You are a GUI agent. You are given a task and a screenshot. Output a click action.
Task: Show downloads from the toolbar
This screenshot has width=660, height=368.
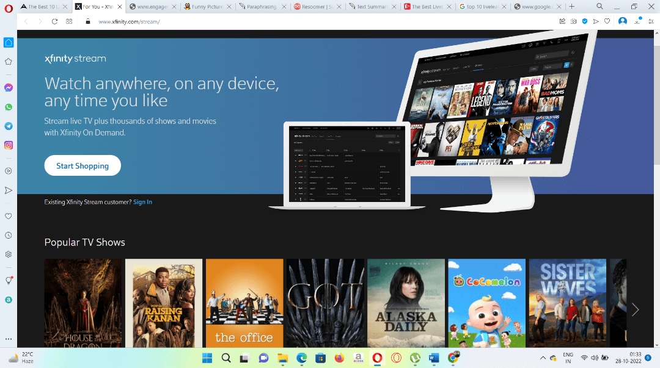(x=637, y=21)
